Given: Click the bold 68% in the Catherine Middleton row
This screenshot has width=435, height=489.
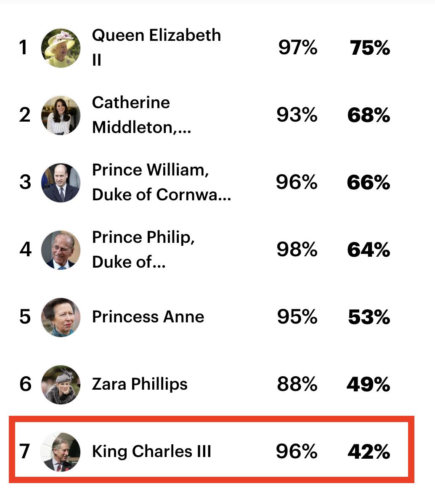Looking at the screenshot, I should [x=369, y=115].
